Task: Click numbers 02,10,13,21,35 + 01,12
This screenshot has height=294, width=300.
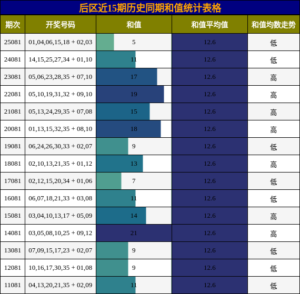Action: [61, 164]
